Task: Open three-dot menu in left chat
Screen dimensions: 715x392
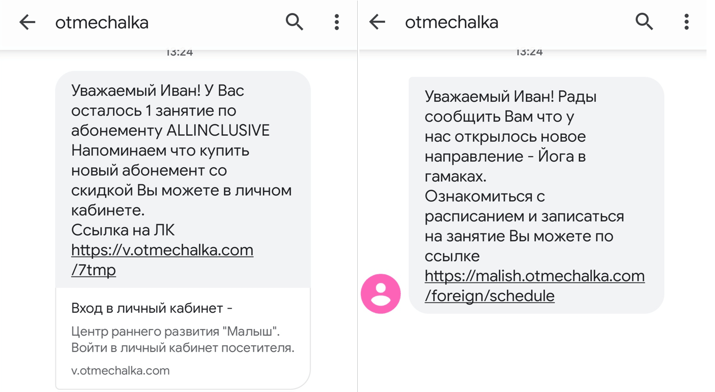Action: click(x=337, y=22)
